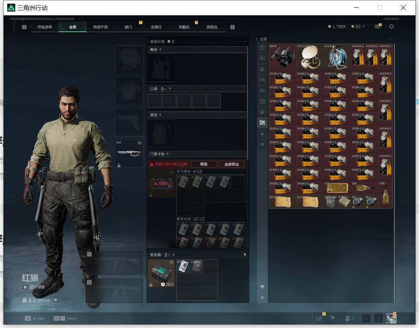
Task: Open the 部门 tab
Action: click(128, 27)
